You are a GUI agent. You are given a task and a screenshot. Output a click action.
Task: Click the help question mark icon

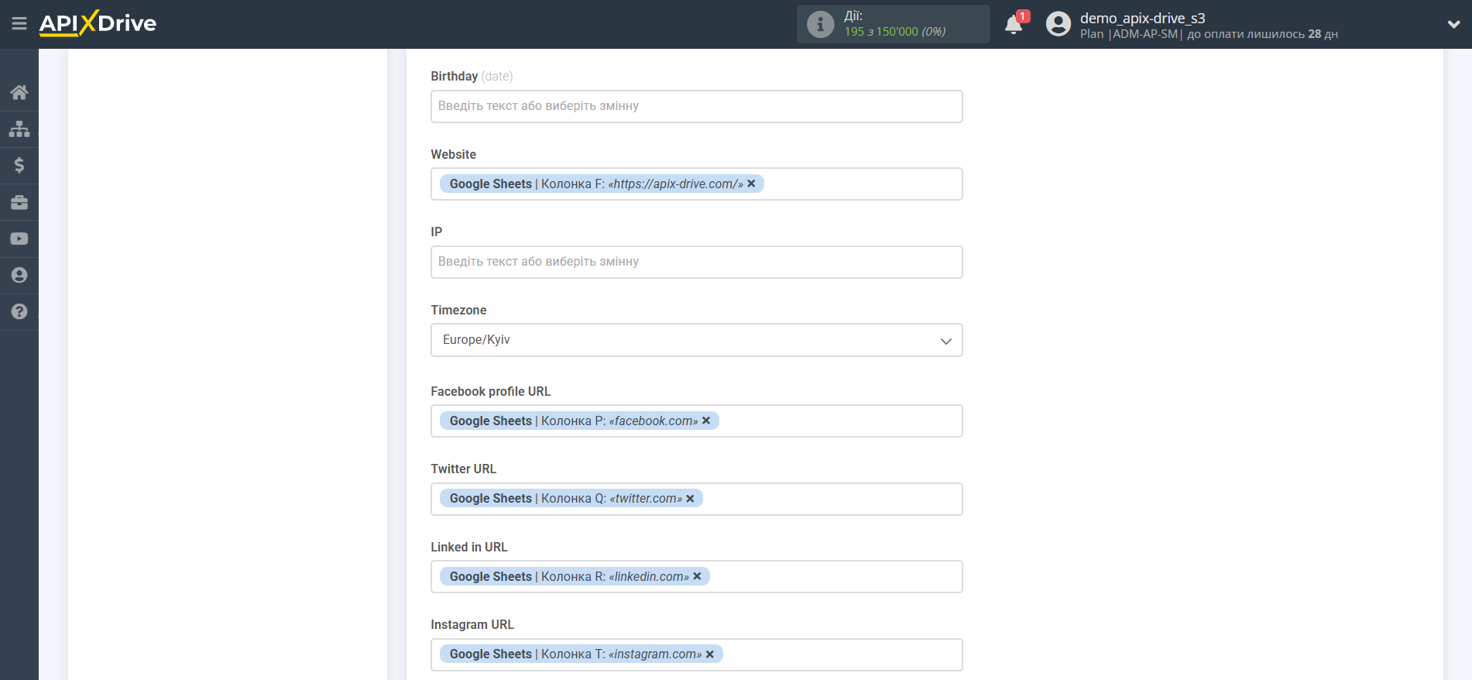click(x=19, y=311)
